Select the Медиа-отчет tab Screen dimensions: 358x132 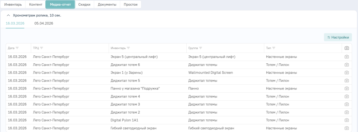(60, 5)
